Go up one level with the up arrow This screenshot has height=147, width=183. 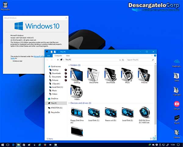[x=58, y=60]
